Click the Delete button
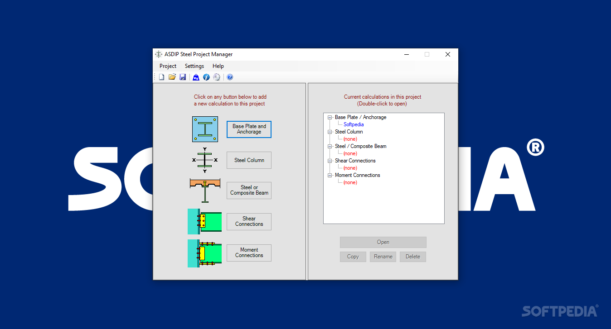The image size is (611, 329). 413,257
